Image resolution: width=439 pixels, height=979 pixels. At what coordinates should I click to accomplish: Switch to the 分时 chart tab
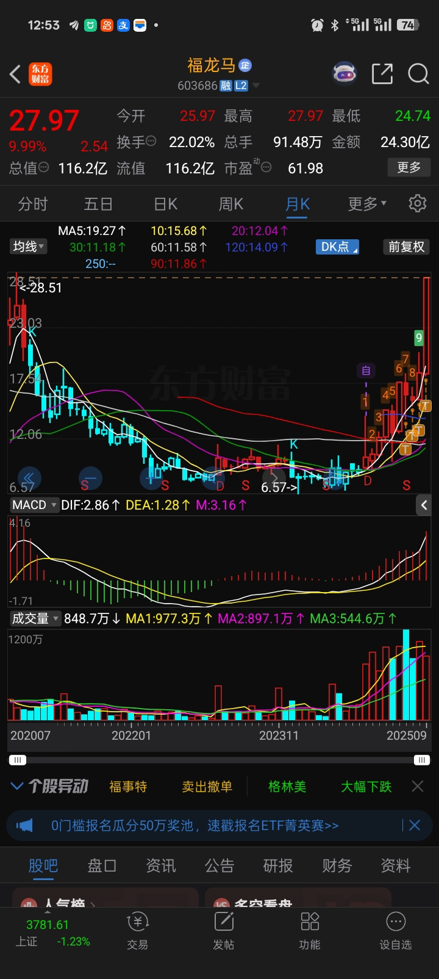pyautogui.click(x=33, y=204)
